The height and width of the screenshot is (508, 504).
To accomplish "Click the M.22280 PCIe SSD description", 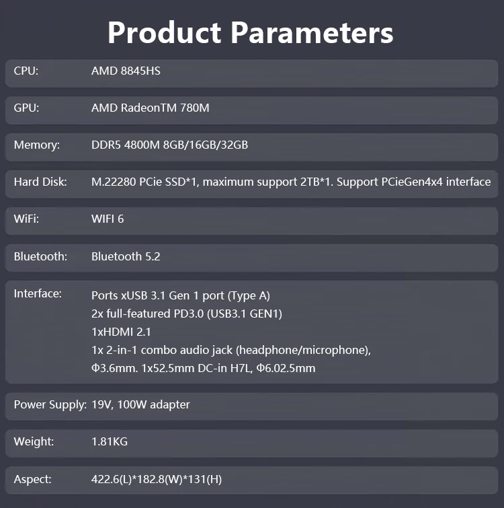I will point(291,182).
